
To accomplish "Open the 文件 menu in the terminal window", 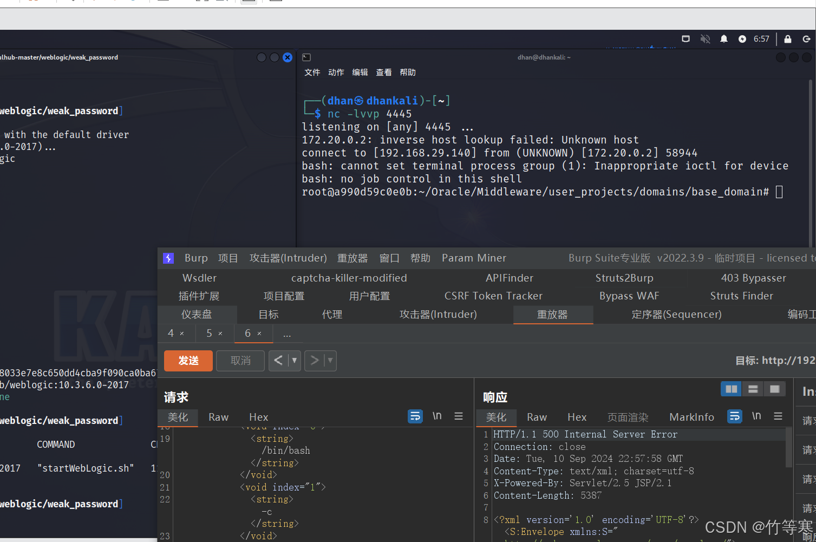I will tap(312, 73).
